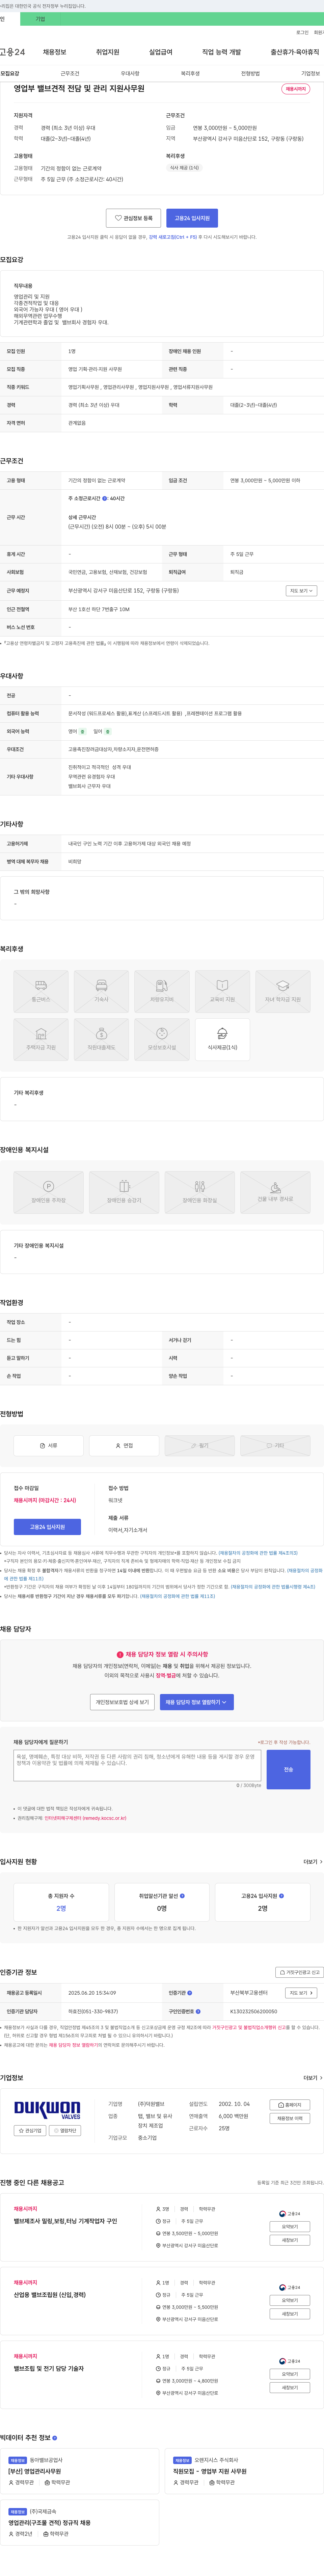This screenshot has height=2576, width=324.
Task: Click the DUKWON VALVES company logo
Action: point(47,2110)
